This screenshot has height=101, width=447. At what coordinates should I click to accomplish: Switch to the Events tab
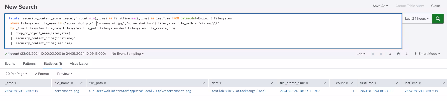10,64
